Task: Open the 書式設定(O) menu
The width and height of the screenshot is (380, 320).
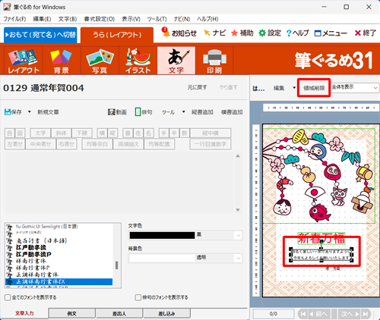Action: coord(100,19)
